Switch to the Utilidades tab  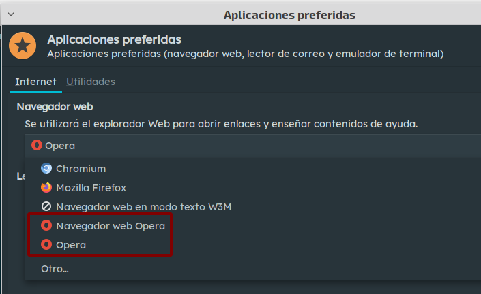pyautogui.click(x=91, y=82)
